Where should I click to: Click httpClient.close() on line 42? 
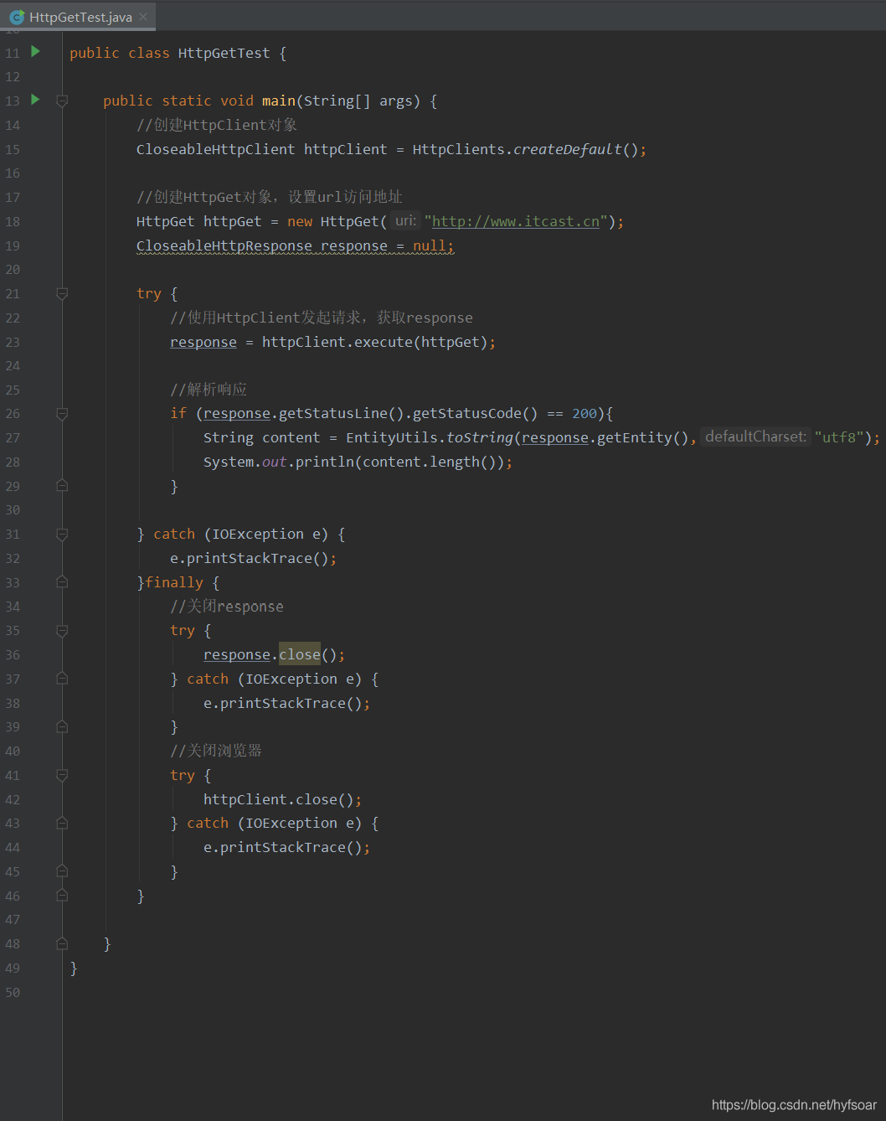tap(279, 799)
